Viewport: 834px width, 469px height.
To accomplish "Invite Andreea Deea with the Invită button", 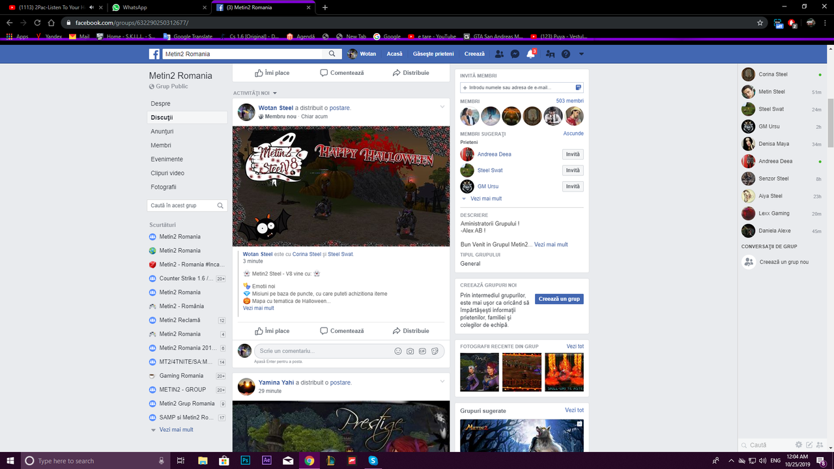I will click(x=572, y=154).
